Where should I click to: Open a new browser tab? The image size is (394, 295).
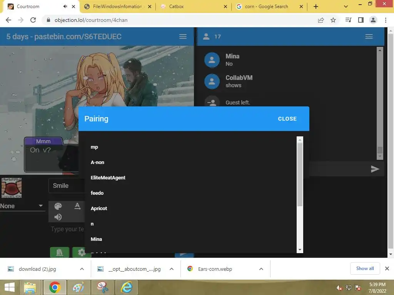click(x=316, y=7)
